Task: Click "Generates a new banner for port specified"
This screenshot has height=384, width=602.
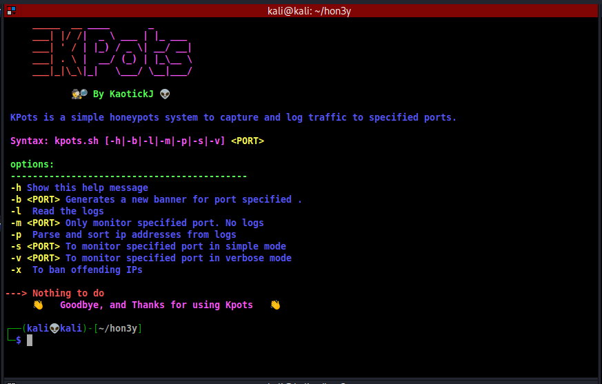Action: click(x=179, y=200)
